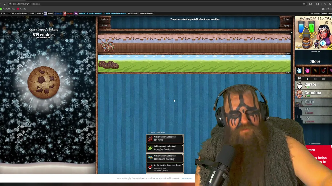Viewport: 332px width, 186px height.
Task: Dismiss the Hardcore baking notification
Action: click(182, 155)
